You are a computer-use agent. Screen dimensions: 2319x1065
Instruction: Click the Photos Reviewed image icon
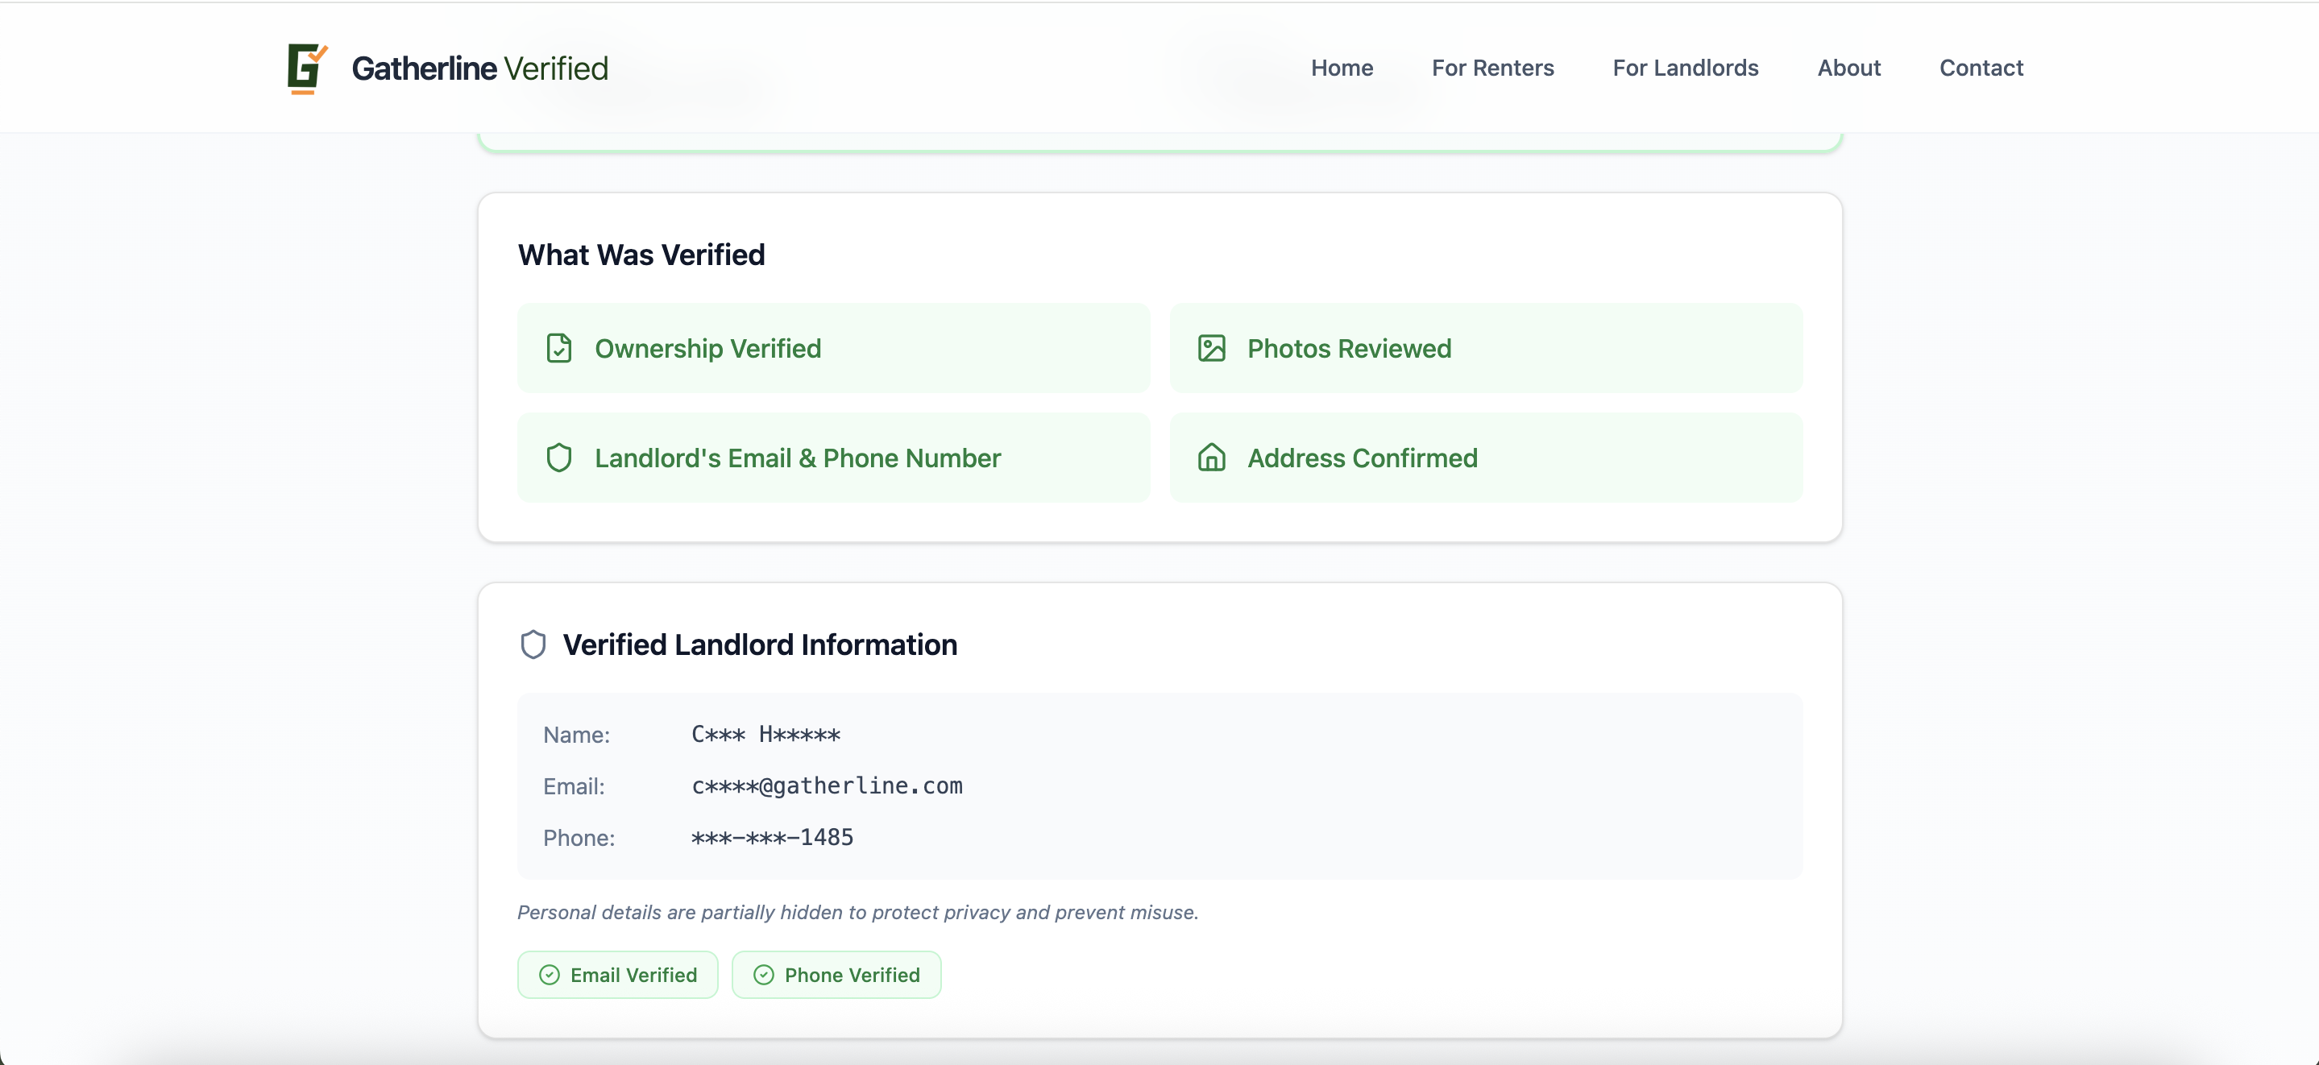(x=1211, y=347)
